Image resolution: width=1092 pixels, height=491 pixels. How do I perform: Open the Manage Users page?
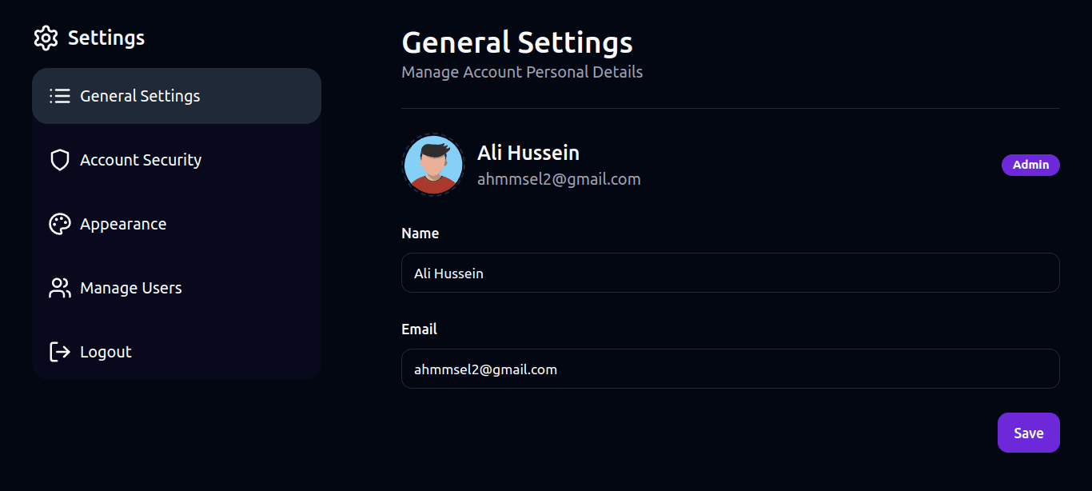(x=177, y=288)
